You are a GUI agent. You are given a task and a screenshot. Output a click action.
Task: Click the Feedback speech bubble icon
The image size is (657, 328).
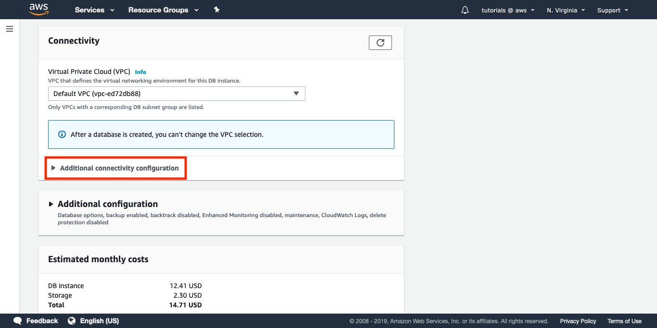(18, 321)
